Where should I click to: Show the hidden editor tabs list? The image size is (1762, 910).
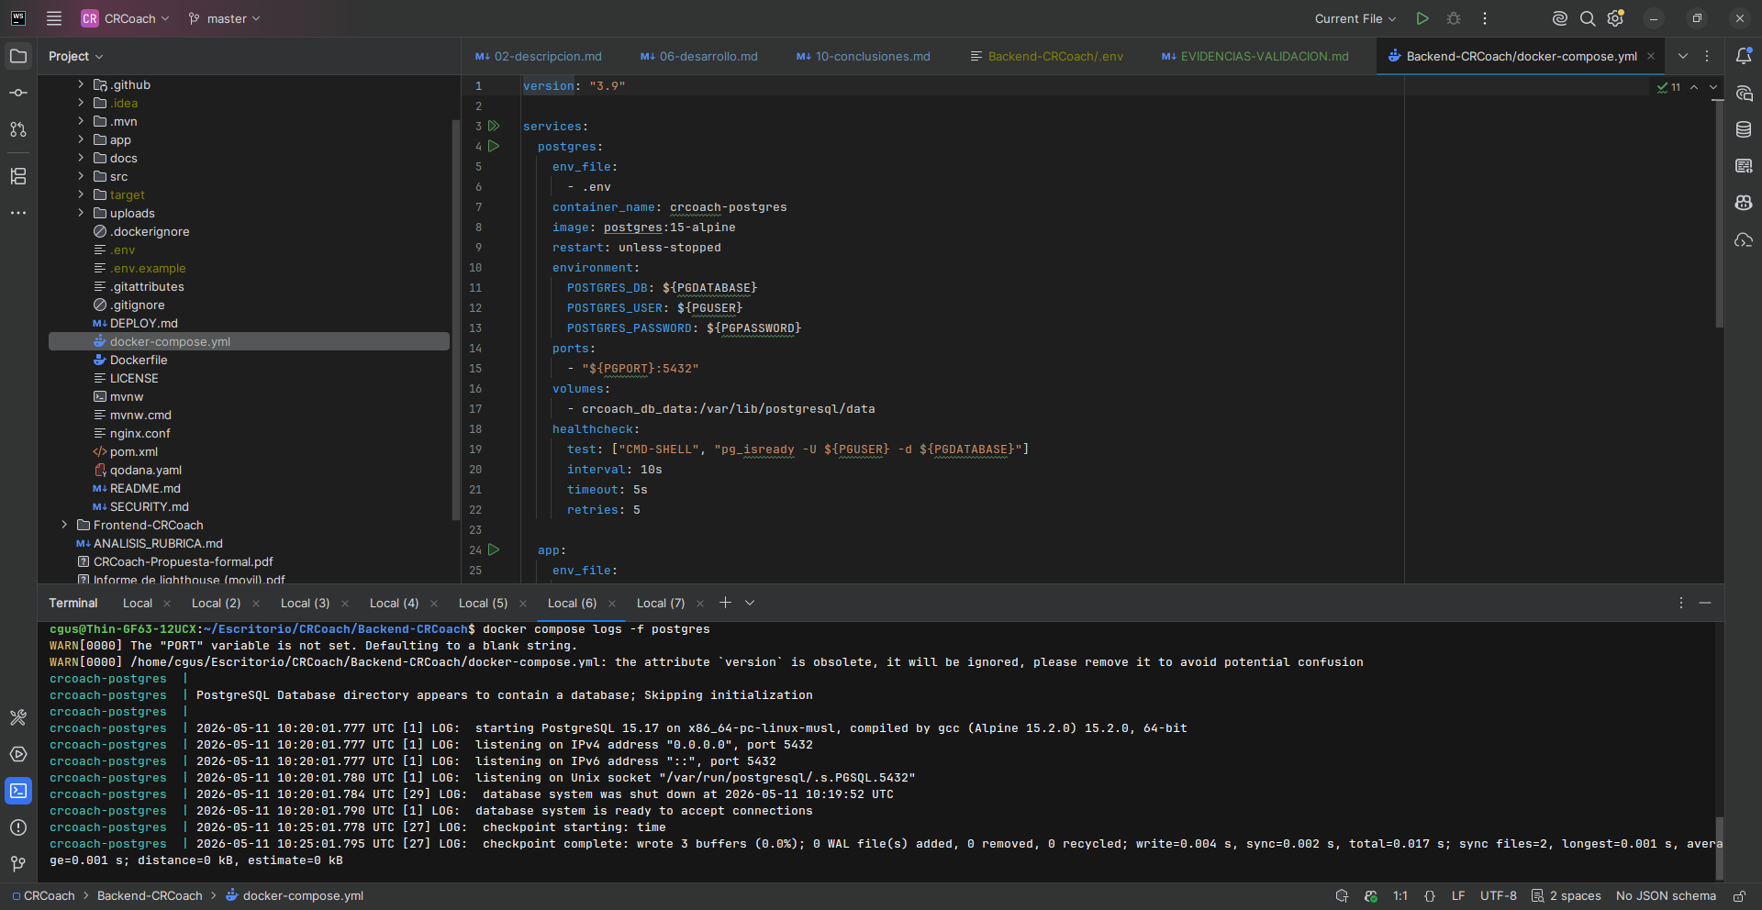click(1683, 56)
